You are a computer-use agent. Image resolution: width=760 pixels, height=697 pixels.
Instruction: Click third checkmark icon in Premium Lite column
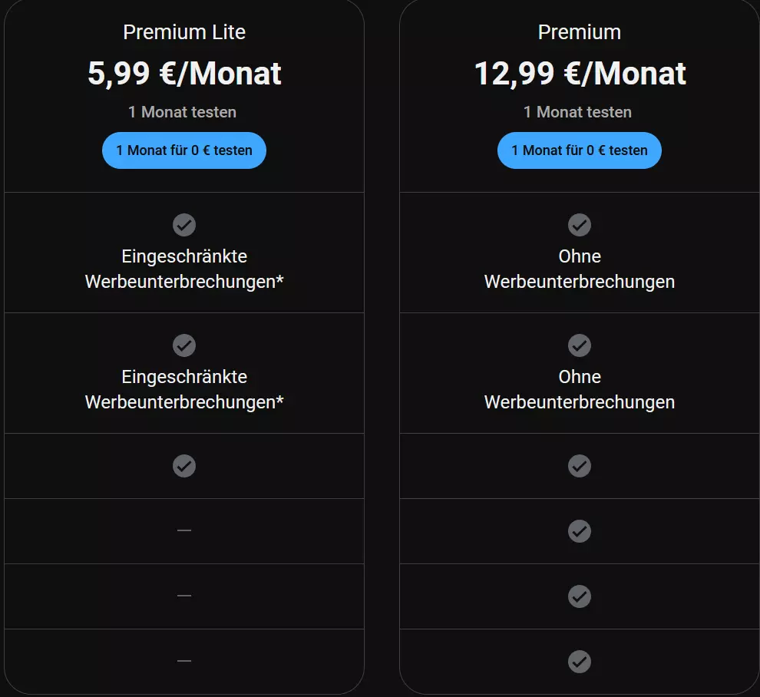pyautogui.click(x=184, y=466)
